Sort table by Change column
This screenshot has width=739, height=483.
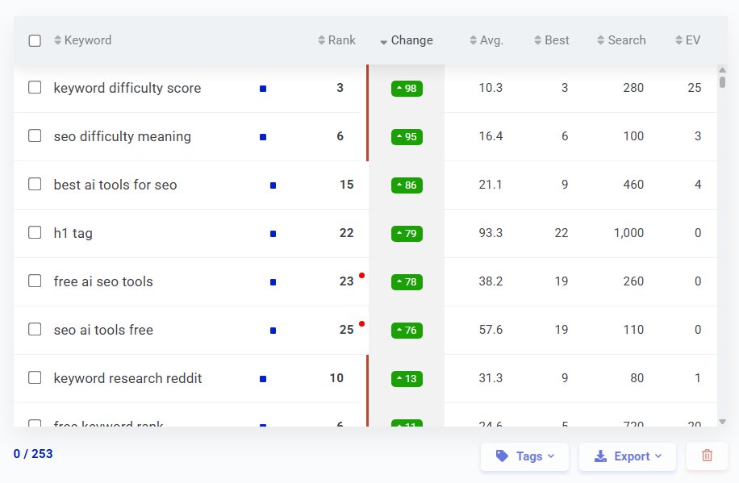pos(407,40)
